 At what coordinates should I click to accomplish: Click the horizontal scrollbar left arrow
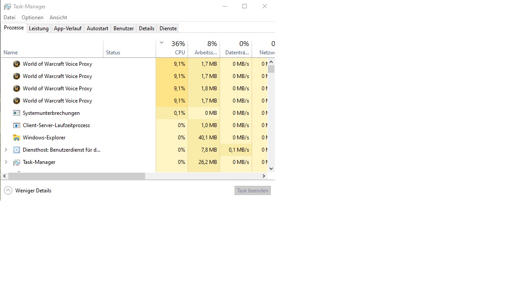coord(4,176)
